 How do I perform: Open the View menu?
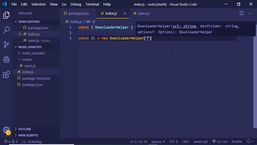(x=53, y=4)
